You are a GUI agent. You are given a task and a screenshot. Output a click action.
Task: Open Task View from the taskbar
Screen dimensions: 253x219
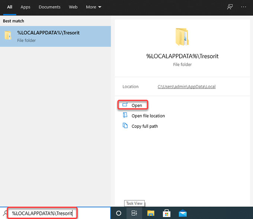click(x=134, y=213)
